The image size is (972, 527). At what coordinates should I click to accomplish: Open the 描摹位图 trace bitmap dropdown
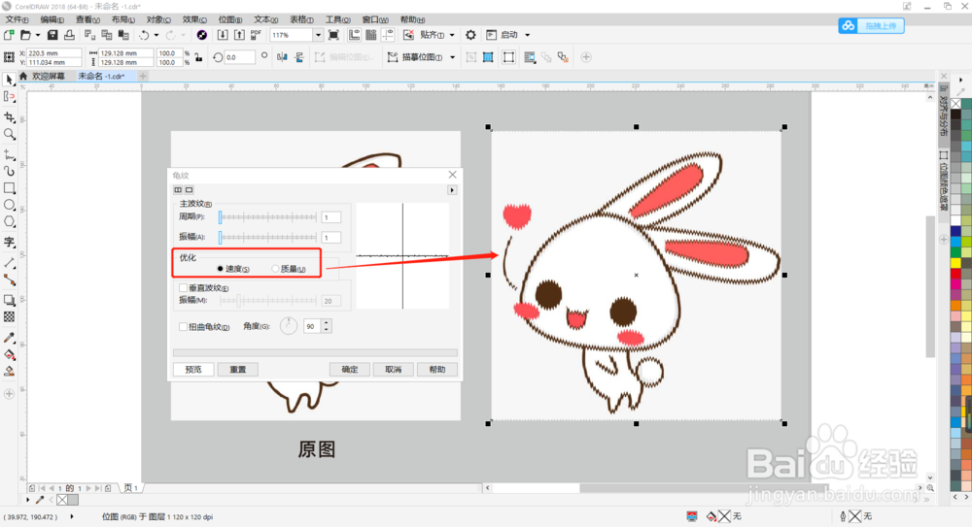coord(453,57)
